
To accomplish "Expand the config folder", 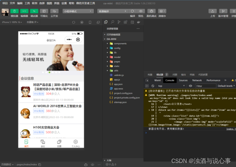I will tap(123, 48).
